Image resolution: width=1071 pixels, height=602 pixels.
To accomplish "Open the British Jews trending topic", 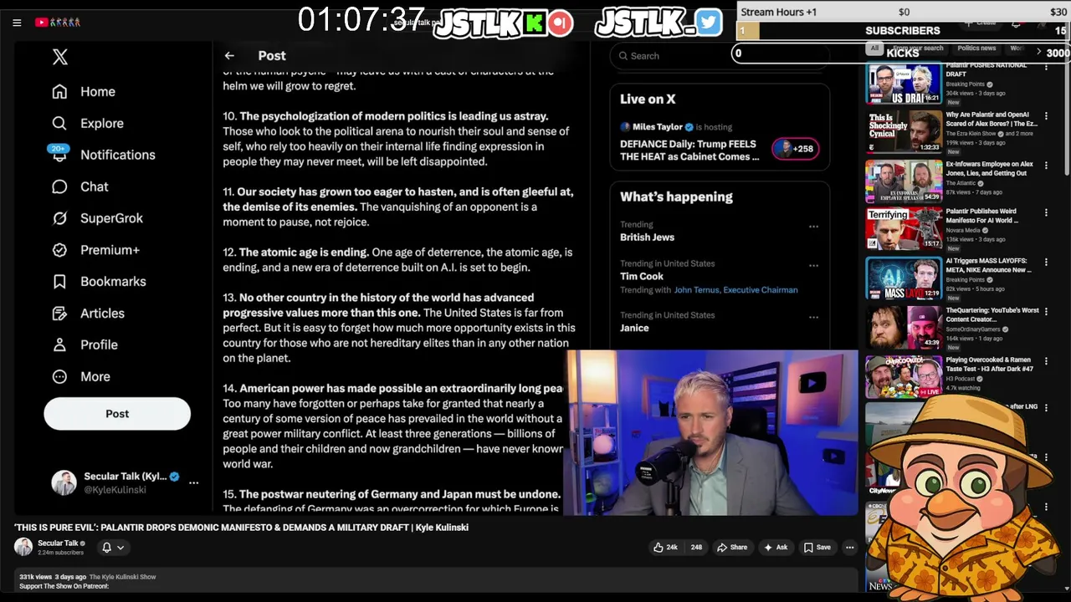I will 647,237.
